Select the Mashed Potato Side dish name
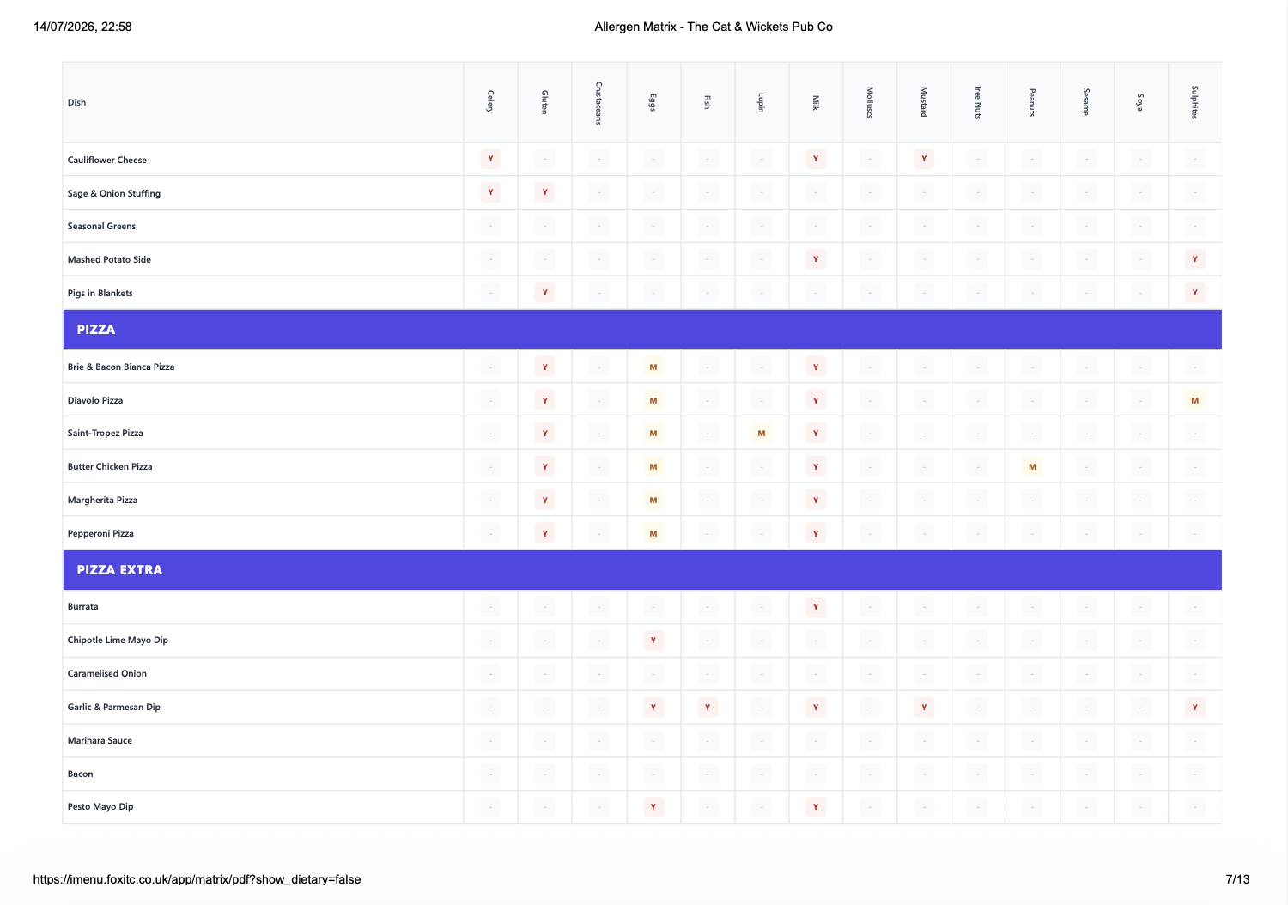Screen dimensions: 1288x905 [x=109, y=259]
